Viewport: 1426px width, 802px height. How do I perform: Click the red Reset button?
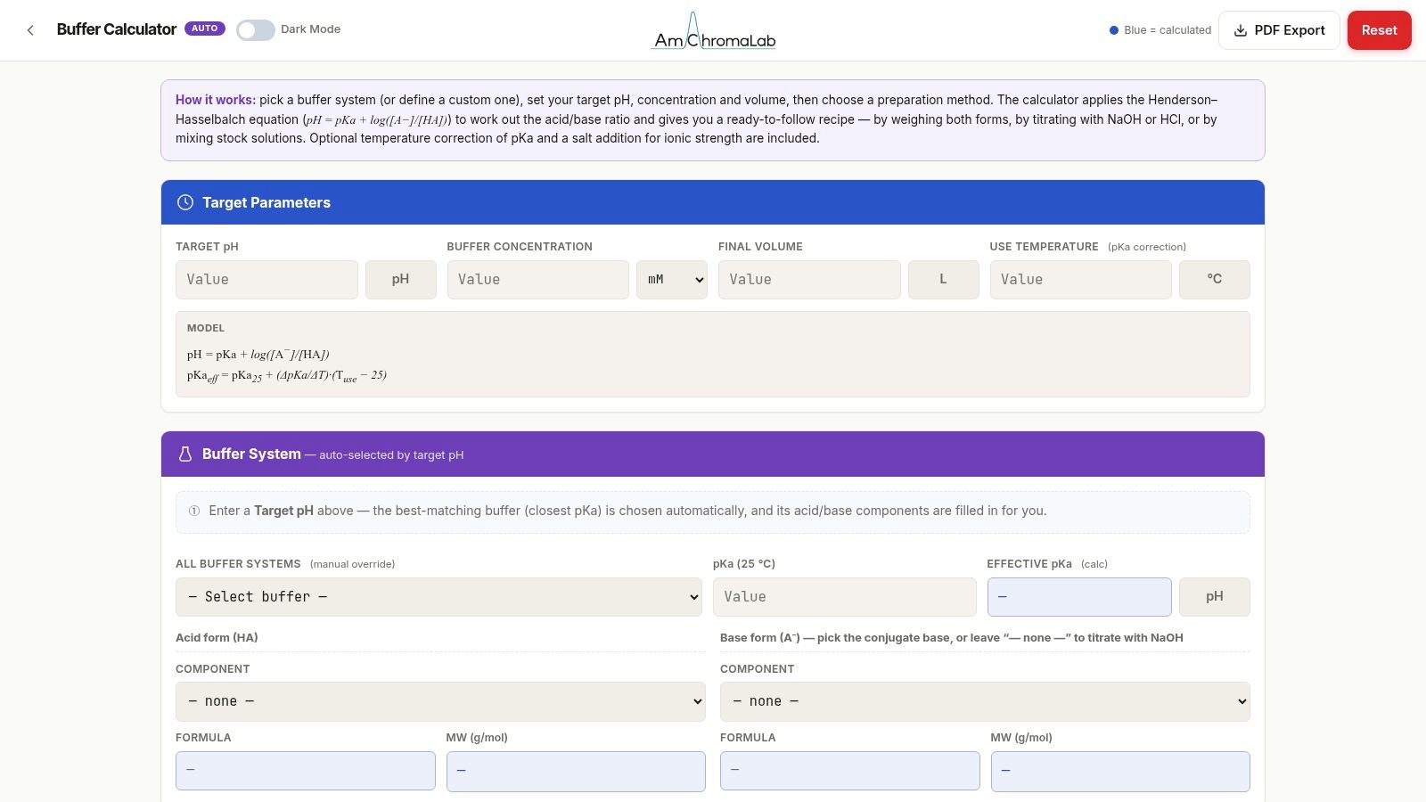(x=1379, y=30)
